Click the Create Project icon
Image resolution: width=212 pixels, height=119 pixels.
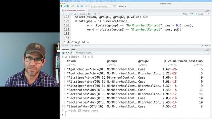(68, 6)
